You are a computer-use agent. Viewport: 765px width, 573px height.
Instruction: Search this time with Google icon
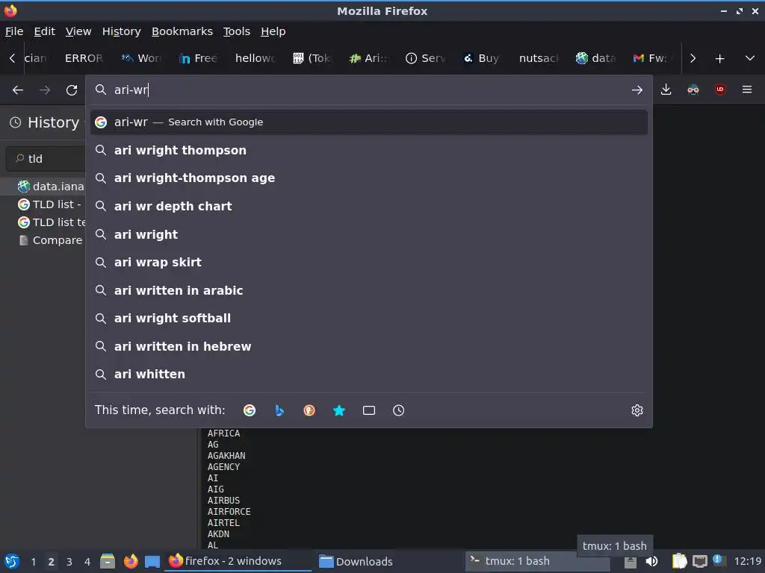(250, 410)
